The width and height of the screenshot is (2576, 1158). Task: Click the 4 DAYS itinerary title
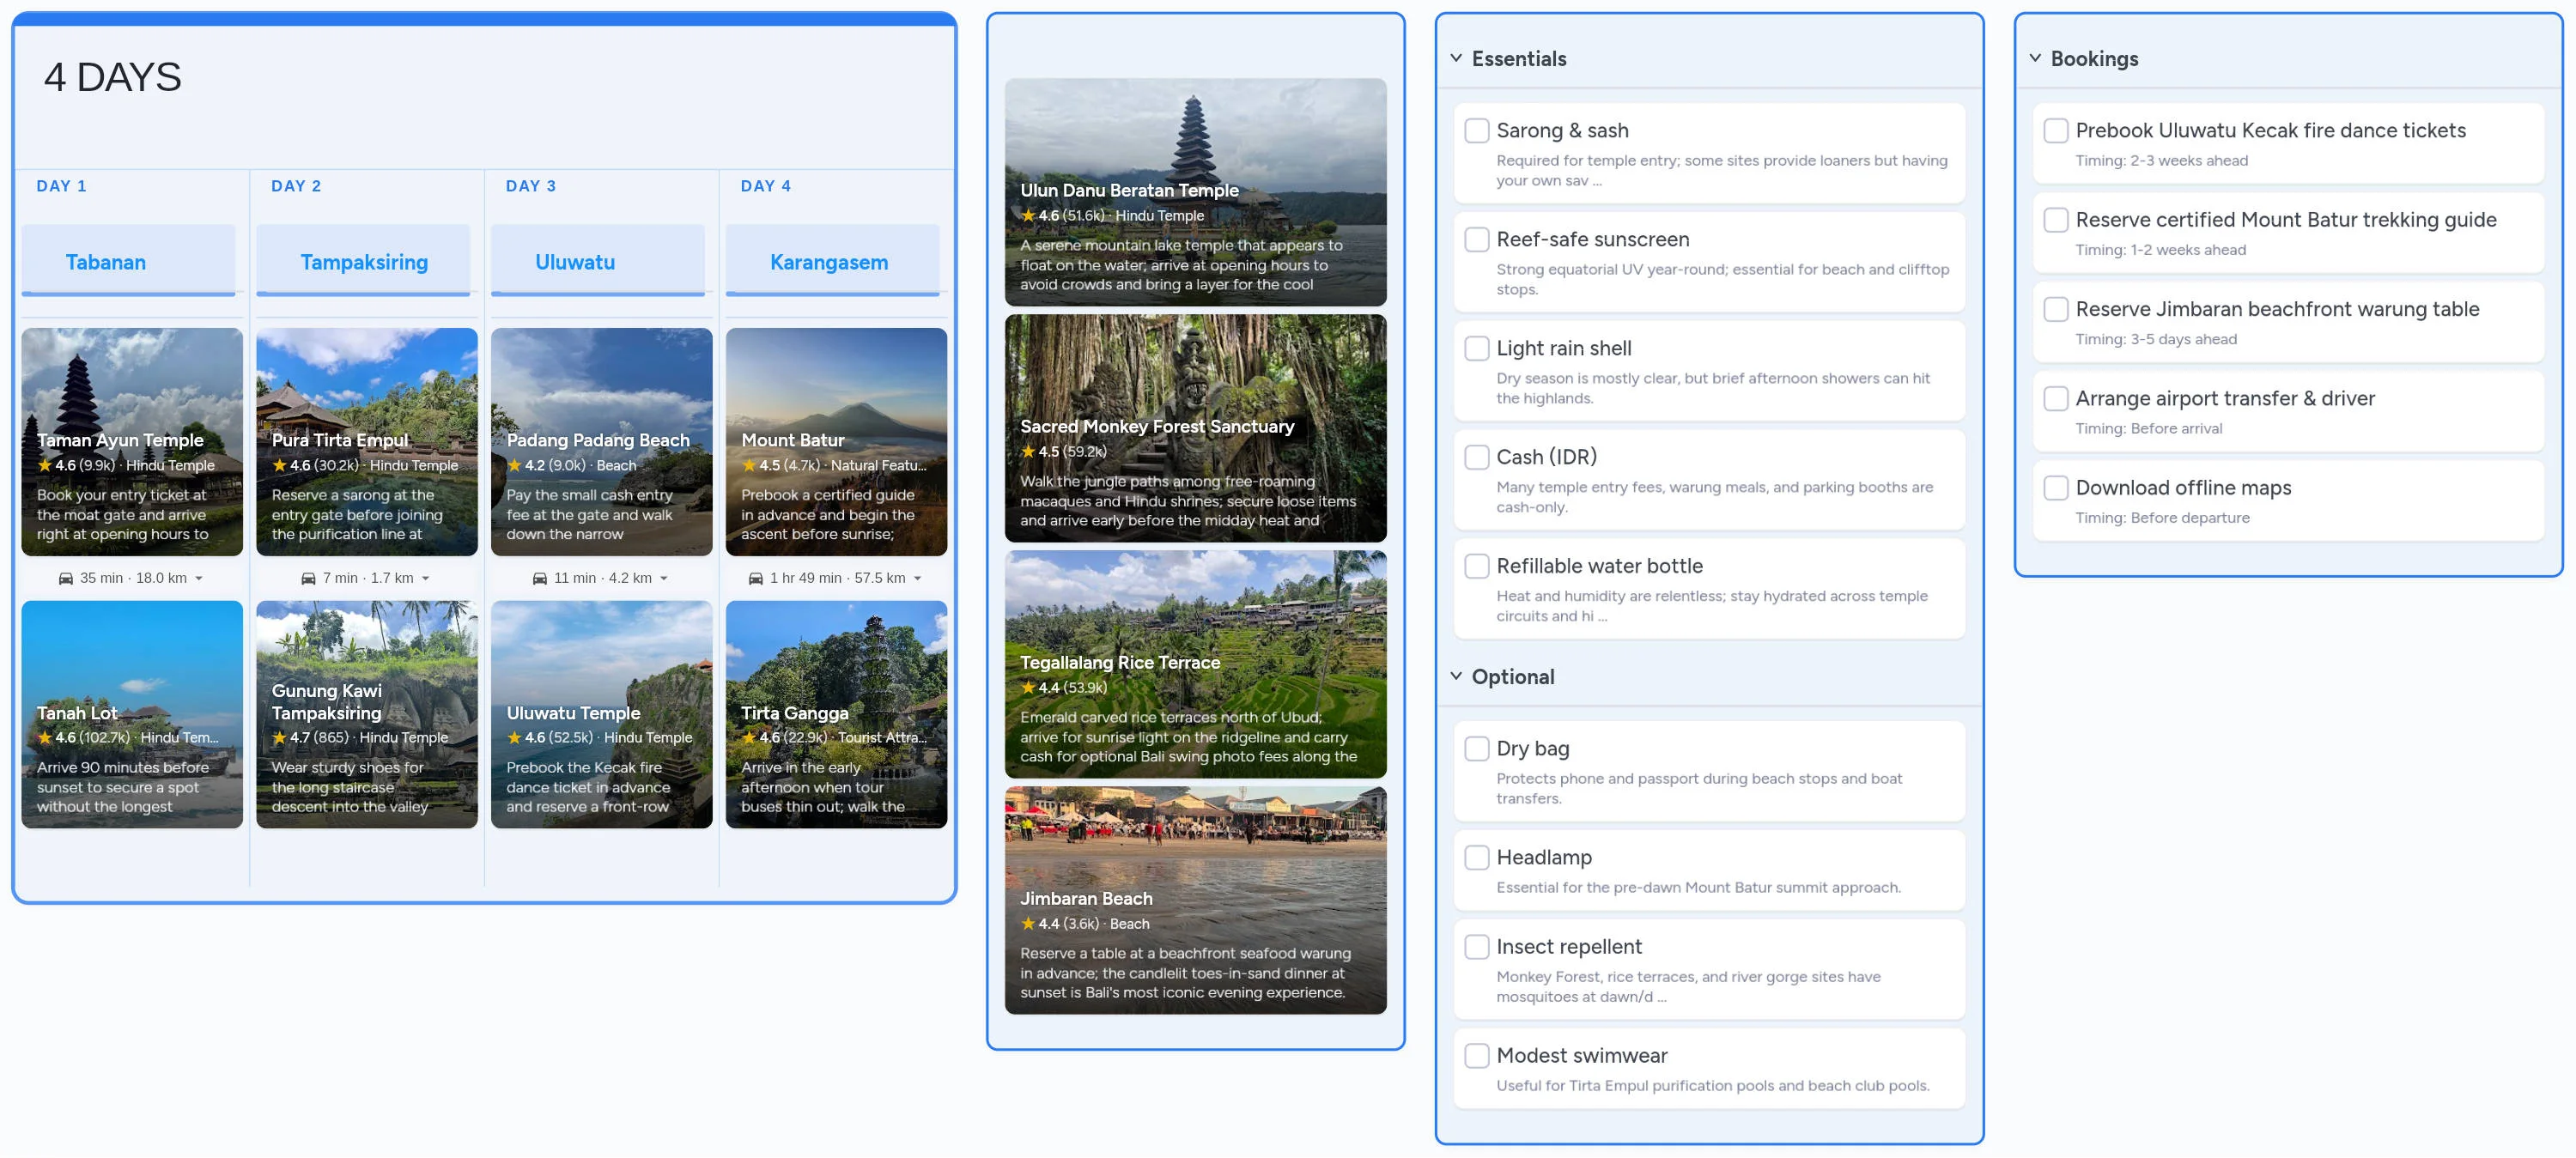click(113, 77)
